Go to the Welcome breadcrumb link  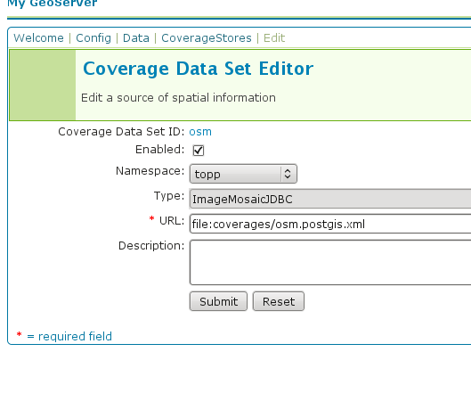pos(39,38)
